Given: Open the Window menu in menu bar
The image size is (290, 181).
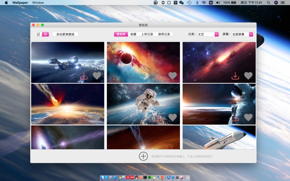Looking at the screenshot, I should coord(38,3).
